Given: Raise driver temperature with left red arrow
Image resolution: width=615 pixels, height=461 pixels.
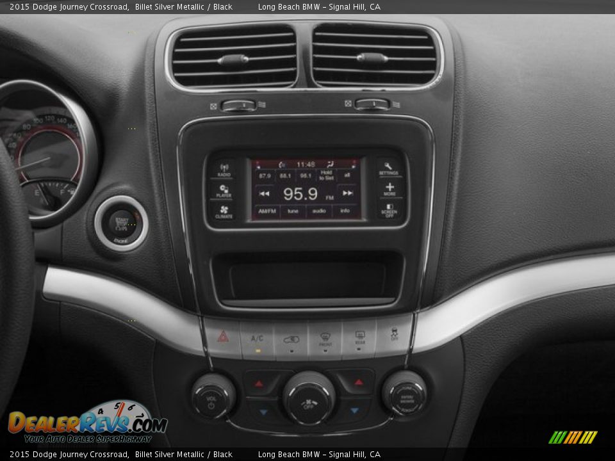Looking at the screenshot, I should point(259,384).
